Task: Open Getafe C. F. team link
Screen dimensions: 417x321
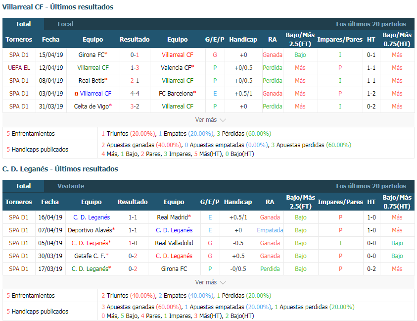Action: pyautogui.click(x=91, y=256)
